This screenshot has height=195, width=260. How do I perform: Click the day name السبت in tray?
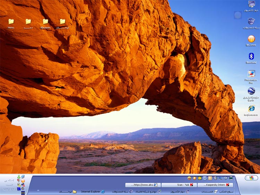[x=9, y=185]
